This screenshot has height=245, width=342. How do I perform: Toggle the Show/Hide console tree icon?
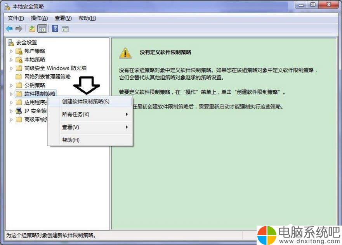pos(42,29)
